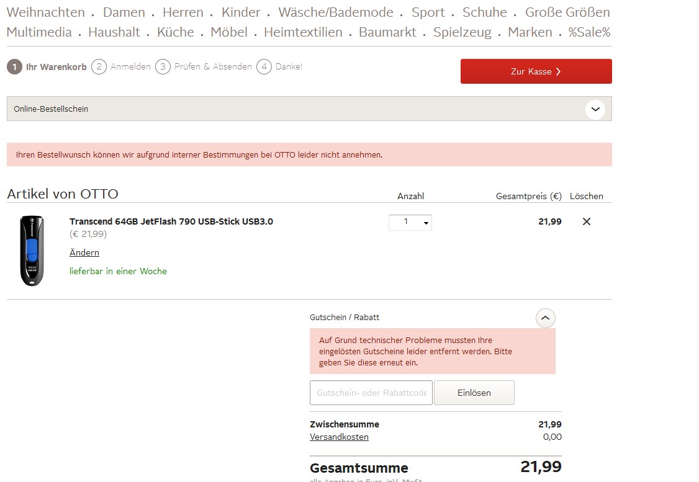Screen dimensions: 699x482
Task: Select step 2 Anmelden
Action: pos(121,67)
